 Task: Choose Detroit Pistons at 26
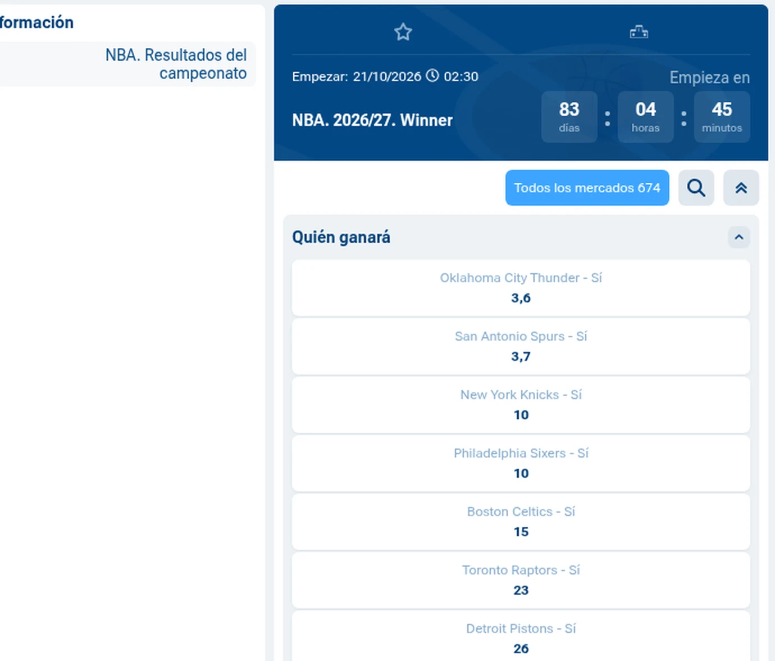[521, 636]
